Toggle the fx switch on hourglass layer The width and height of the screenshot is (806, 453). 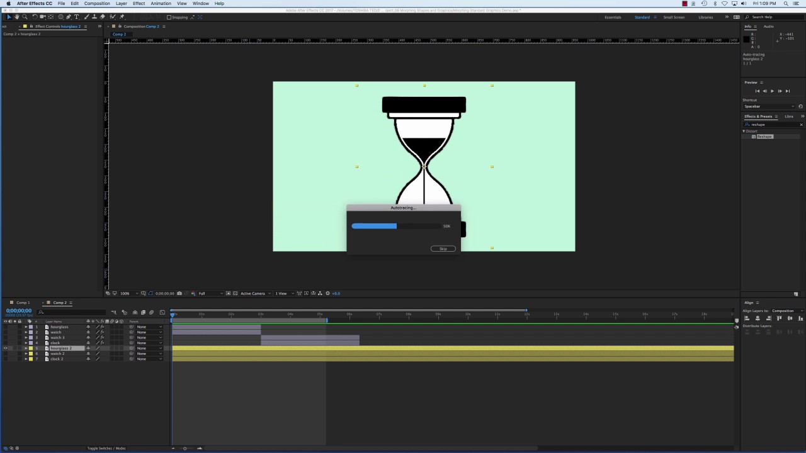[102, 327]
